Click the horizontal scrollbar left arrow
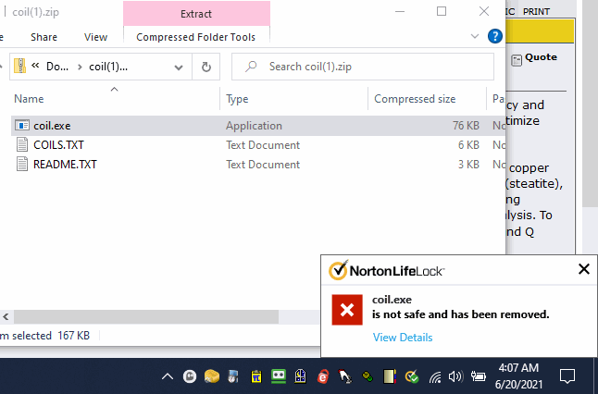 point(6,316)
